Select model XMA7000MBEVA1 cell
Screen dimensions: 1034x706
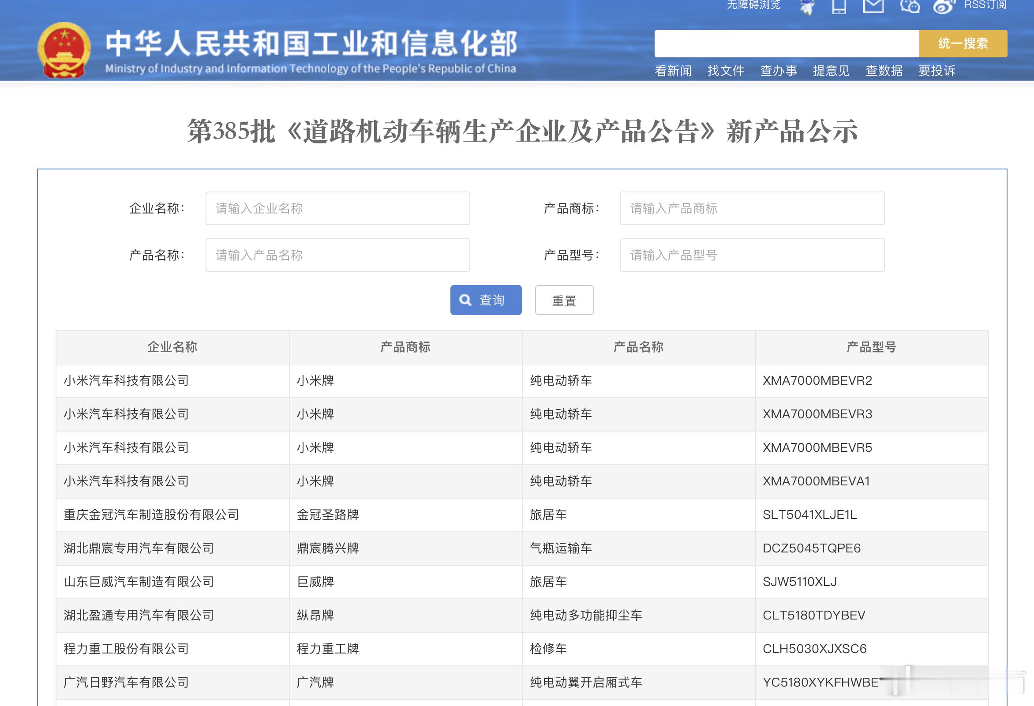[x=871, y=481]
